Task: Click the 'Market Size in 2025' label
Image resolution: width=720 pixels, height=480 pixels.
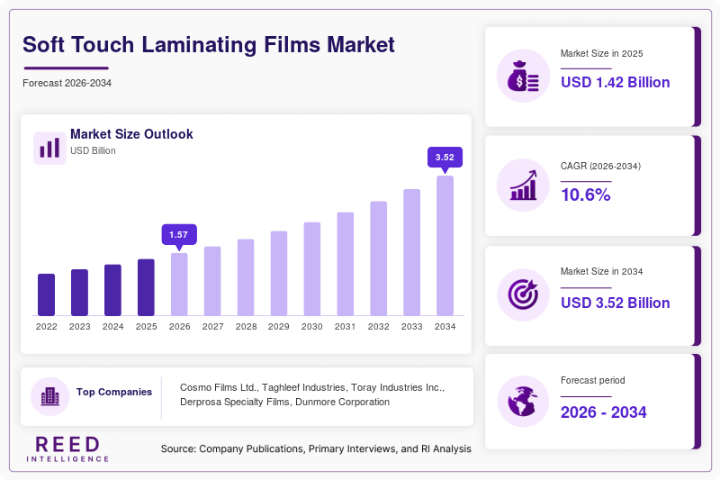Action: tap(601, 54)
